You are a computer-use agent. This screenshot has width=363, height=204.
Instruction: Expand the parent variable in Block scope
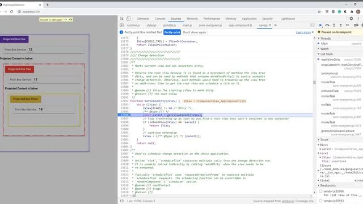coord(320,149)
